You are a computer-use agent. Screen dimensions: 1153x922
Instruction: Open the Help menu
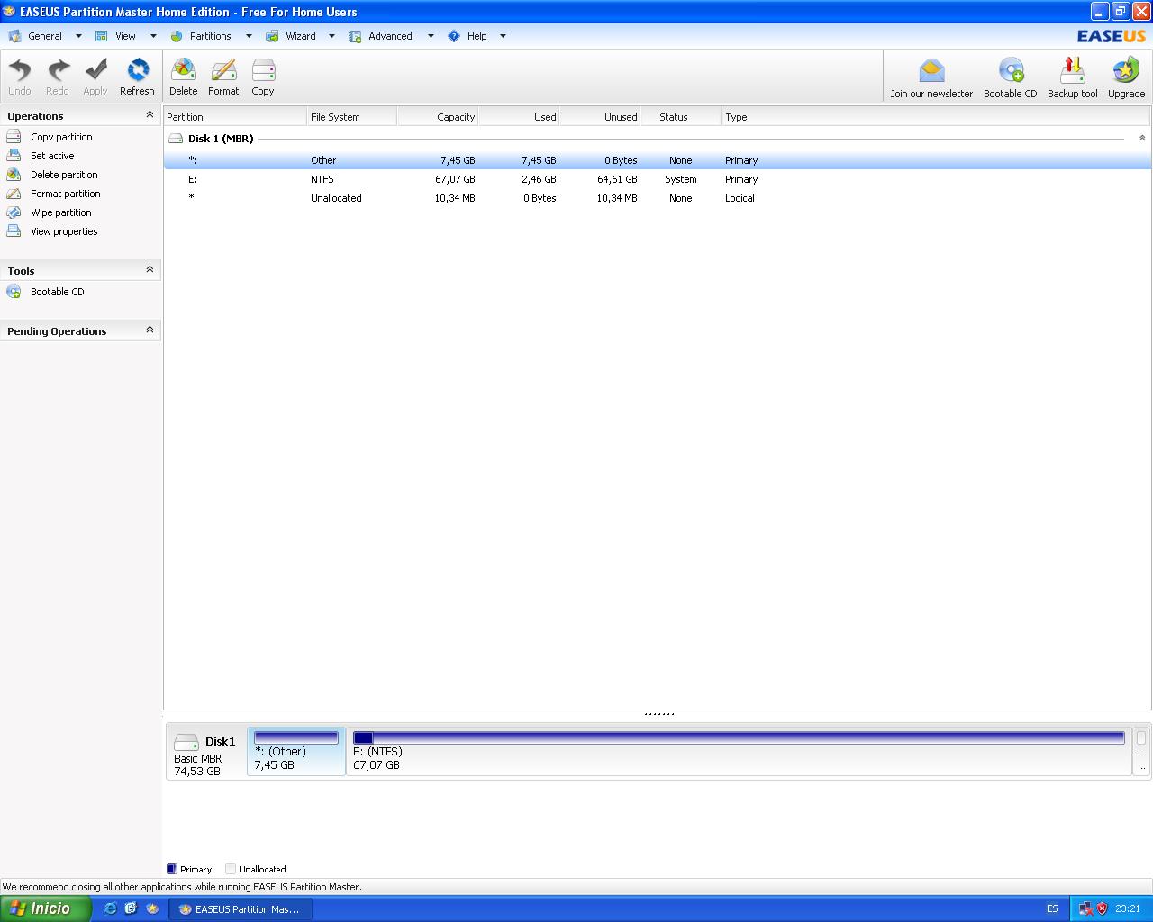pyautogui.click(x=477, y=36)
